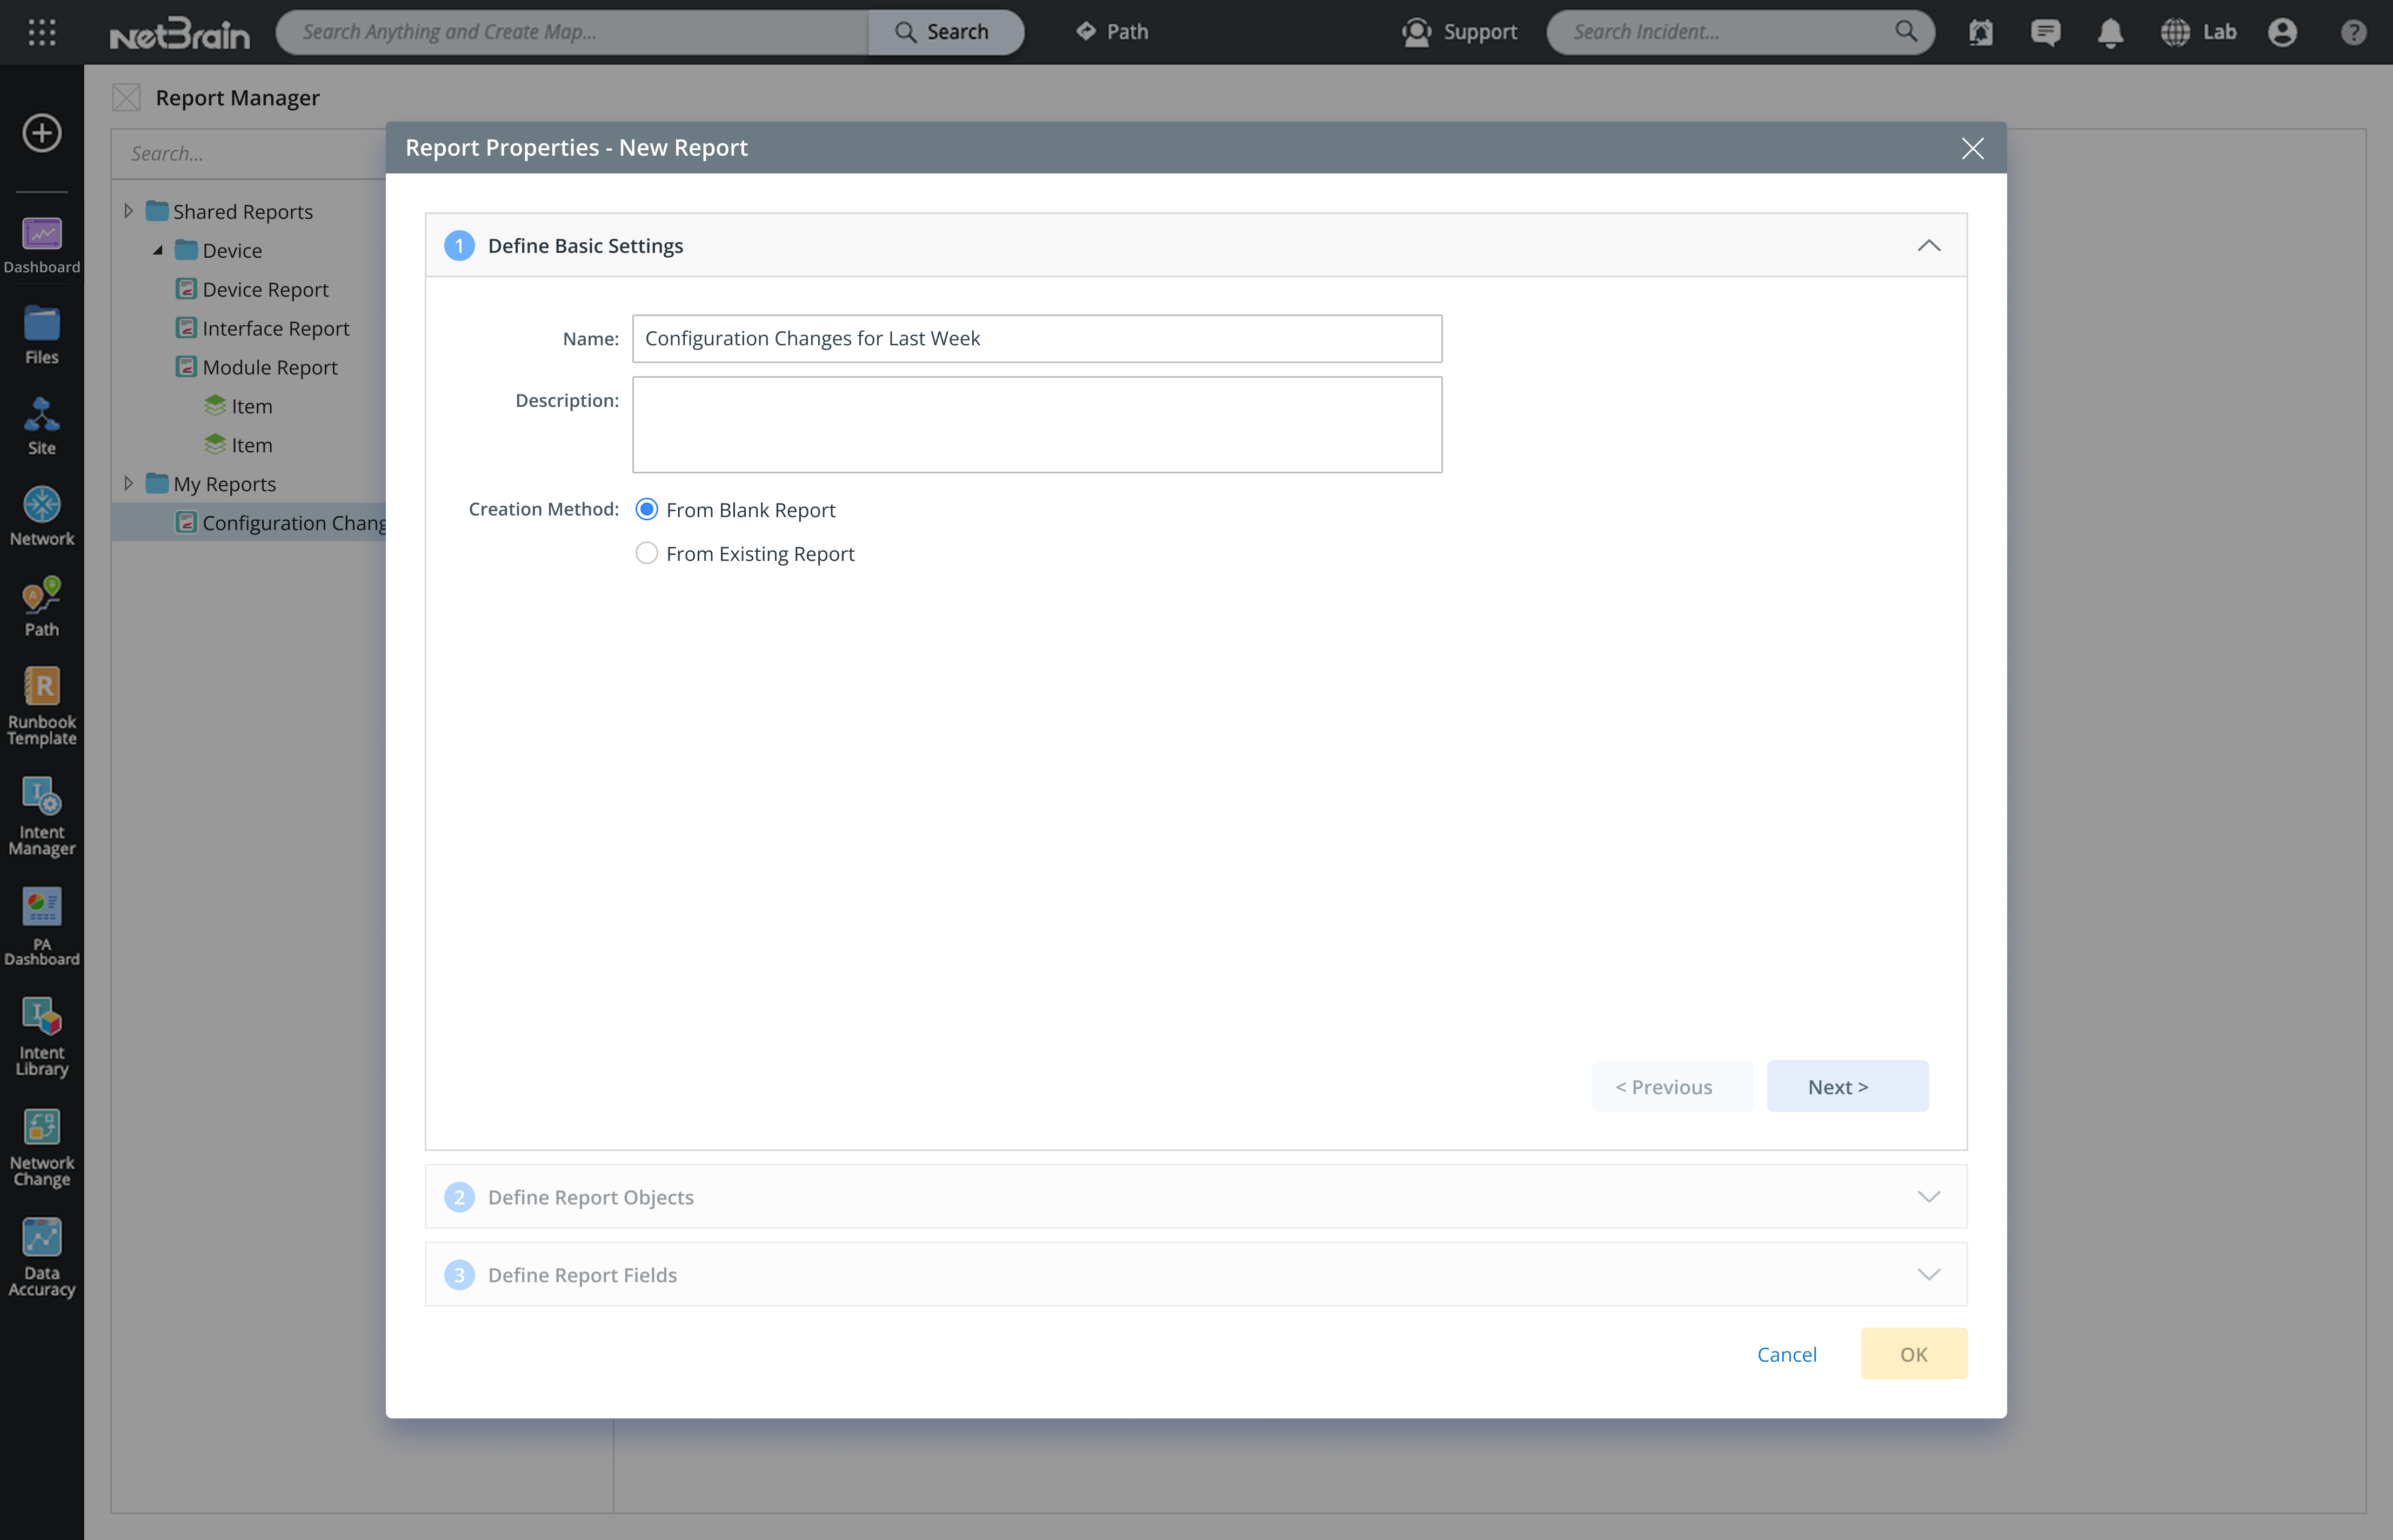This screenshot has height=1540, width=2393.
Task: Select From Blank Report radio button
Action: (647, 510)
